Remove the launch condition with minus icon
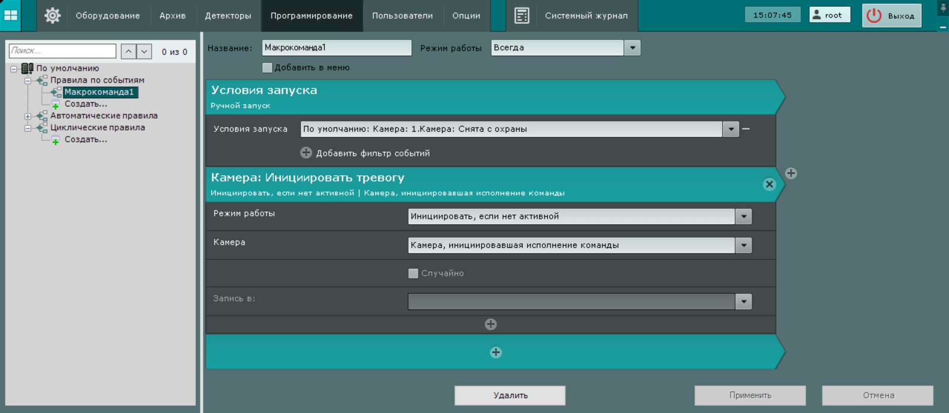 746,129
